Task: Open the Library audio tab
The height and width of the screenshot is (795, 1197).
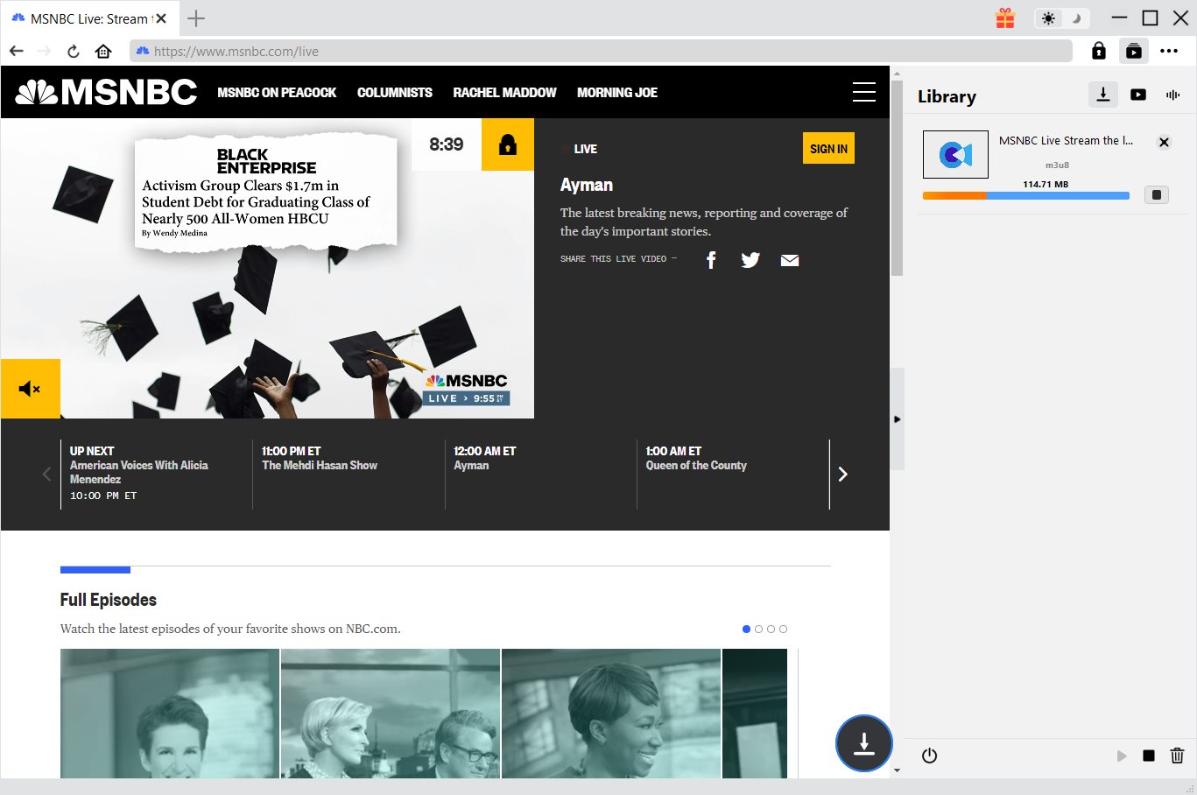Action: (x=1172, y=95)
